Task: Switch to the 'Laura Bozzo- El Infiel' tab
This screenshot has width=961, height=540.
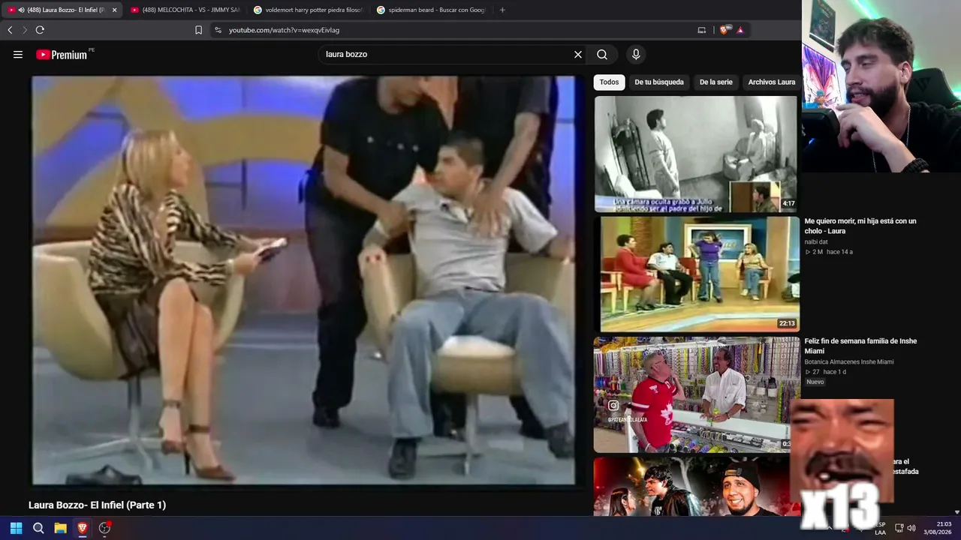Action: [62, 10]
